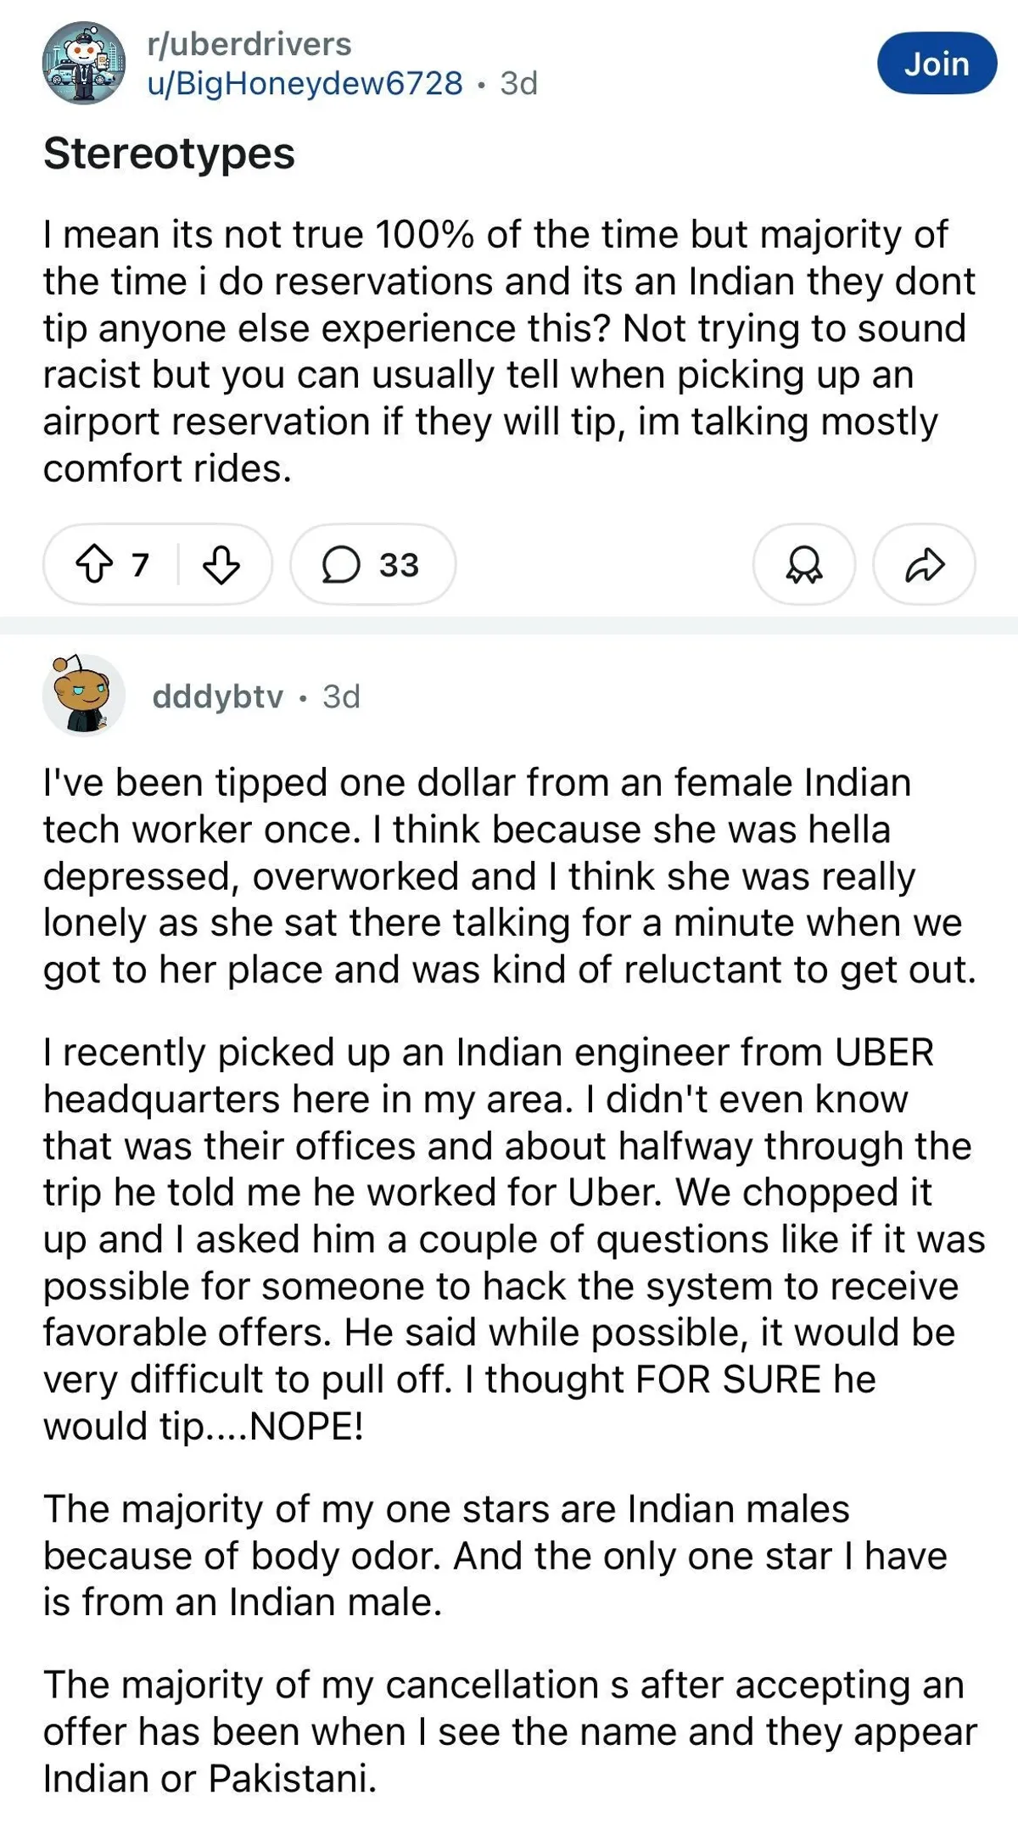Select the paragraph about cancellations after accepting
1018x1823 pixels.
pyautogui.click(x=509, y=1731)
